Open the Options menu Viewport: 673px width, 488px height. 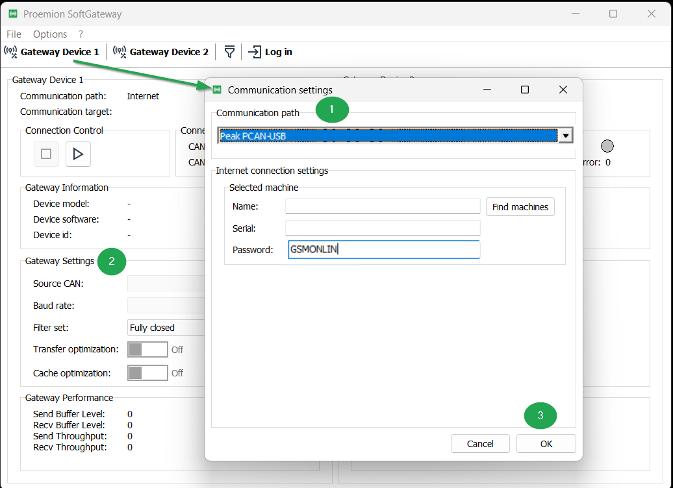point(49,34)
